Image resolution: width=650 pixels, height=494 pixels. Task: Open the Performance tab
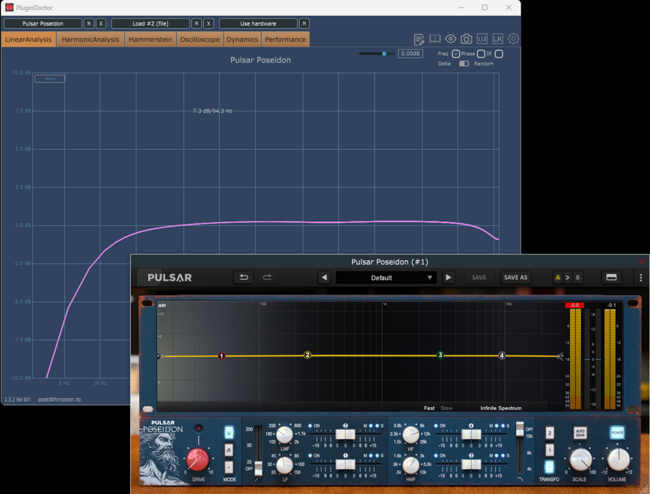pyautogui.click(x=286, y=39)
